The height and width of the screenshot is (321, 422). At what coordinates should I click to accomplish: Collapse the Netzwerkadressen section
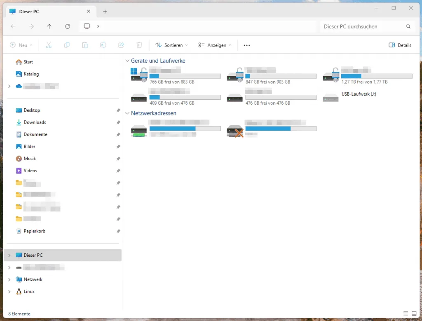pos(127,113)
